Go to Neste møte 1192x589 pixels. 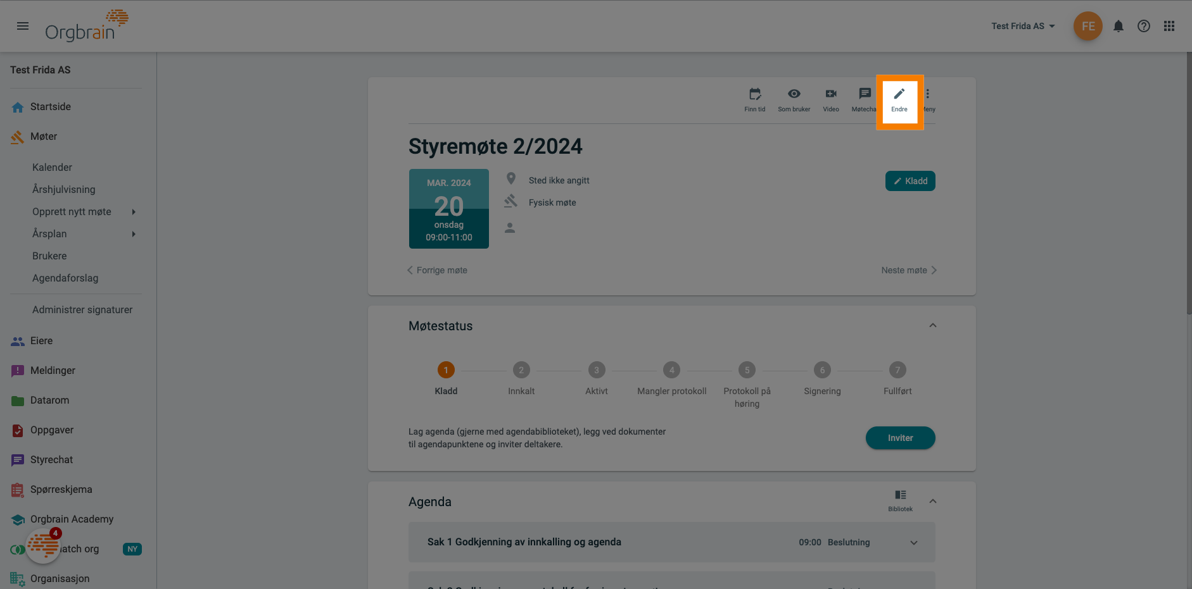pos(909,270)
